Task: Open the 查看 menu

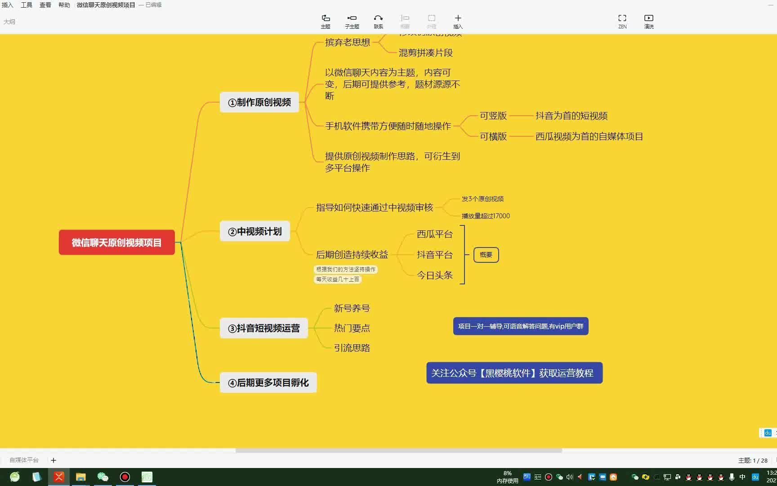Action: click(x=45, y=5)
